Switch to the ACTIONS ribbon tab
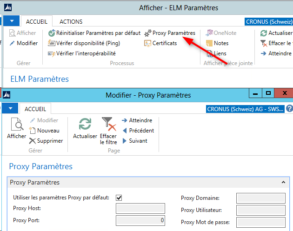Screen dimensions: 293x231 click(x=71, y=21)
